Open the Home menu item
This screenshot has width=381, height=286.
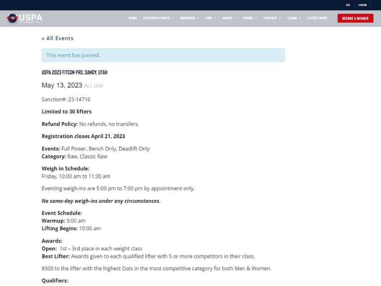tap(133, 18)
